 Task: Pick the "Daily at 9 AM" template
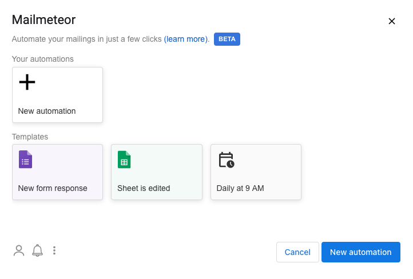[x=256, y=172]
